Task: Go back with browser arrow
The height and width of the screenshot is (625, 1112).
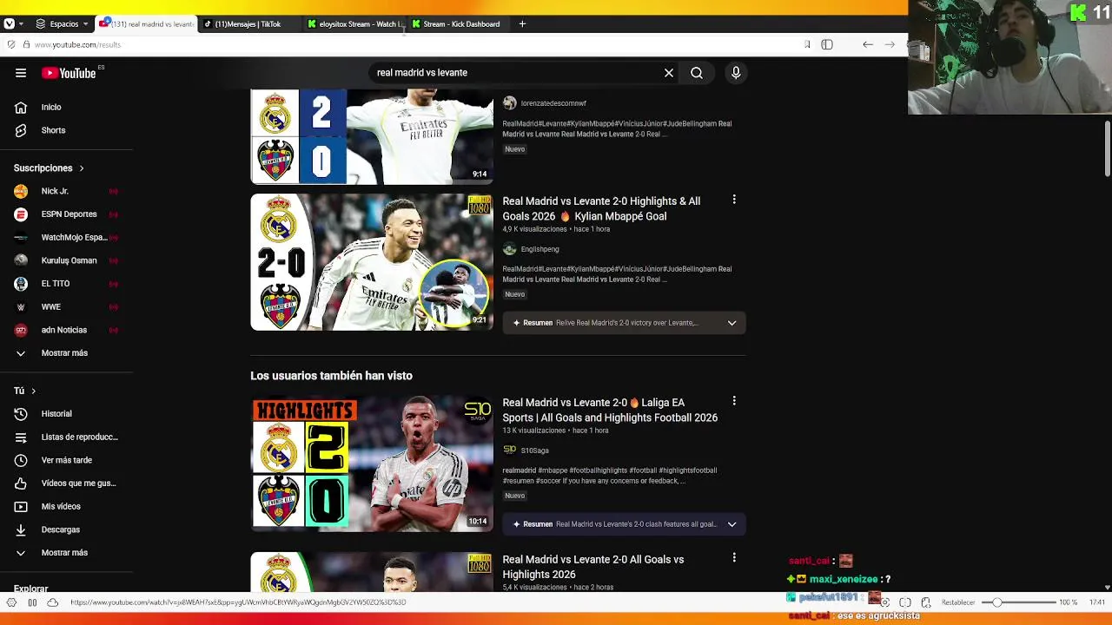Action: (868, 44)
